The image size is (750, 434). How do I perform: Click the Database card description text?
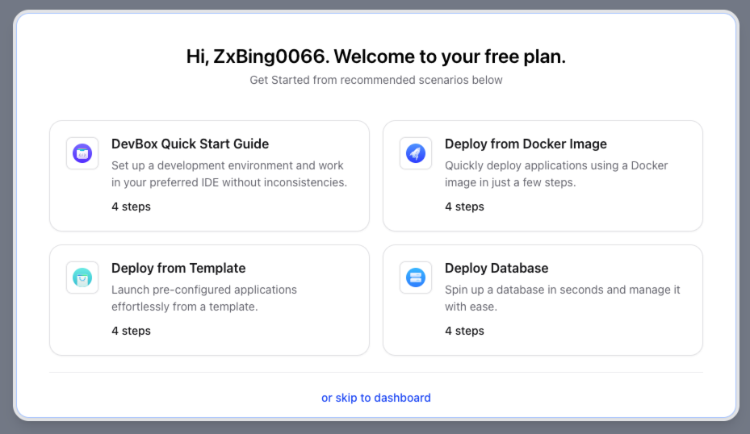pos(562,298)
